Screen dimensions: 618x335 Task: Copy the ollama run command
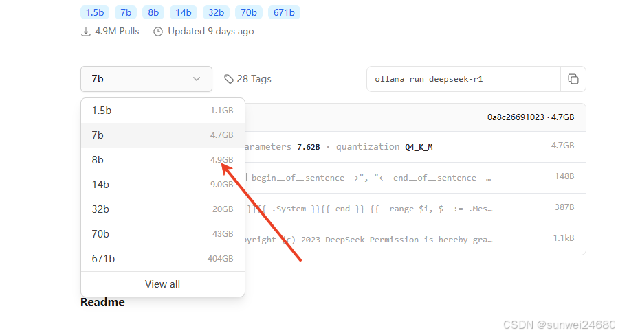(x=573, y=79)
